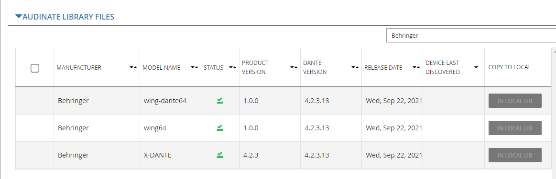Click In Local Lib button for wing-dante64

tap(515, 101)
